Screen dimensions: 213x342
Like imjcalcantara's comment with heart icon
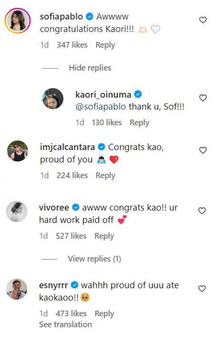pos(203,150)
